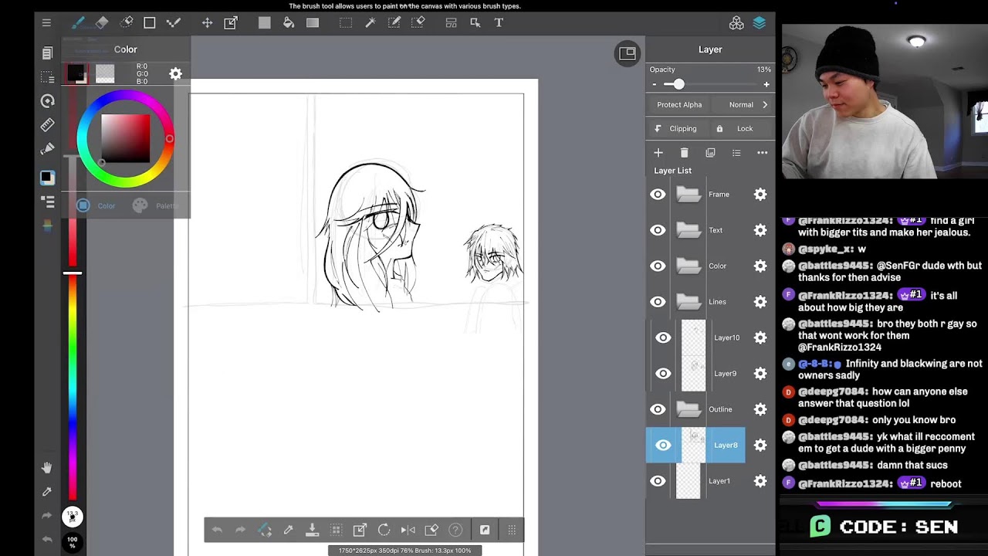Select the selection eraser tool
Image resolution: width=988 pixels, height=556 pixels.
418,23
